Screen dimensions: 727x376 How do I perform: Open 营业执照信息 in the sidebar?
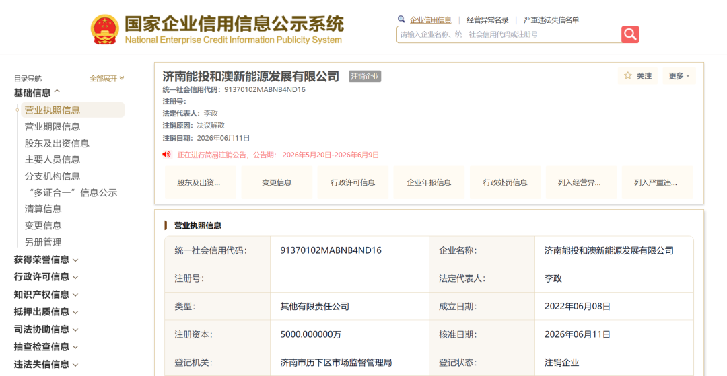(x=72, y=110)
